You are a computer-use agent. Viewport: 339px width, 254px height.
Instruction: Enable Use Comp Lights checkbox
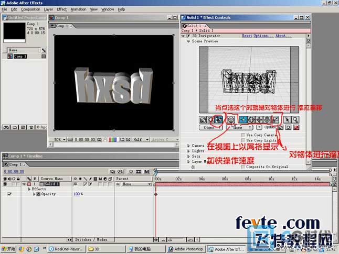pos(243,140)
